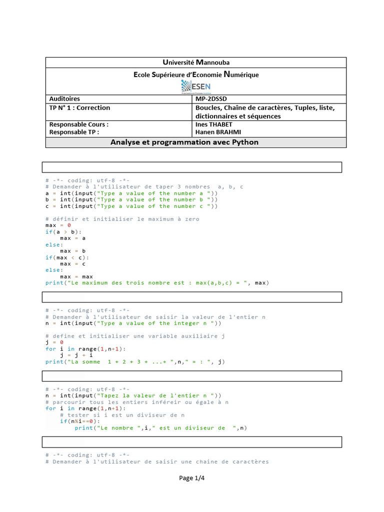
Task: Click comment 'saisir une chaine de caractères'
Action: [157, 461]
